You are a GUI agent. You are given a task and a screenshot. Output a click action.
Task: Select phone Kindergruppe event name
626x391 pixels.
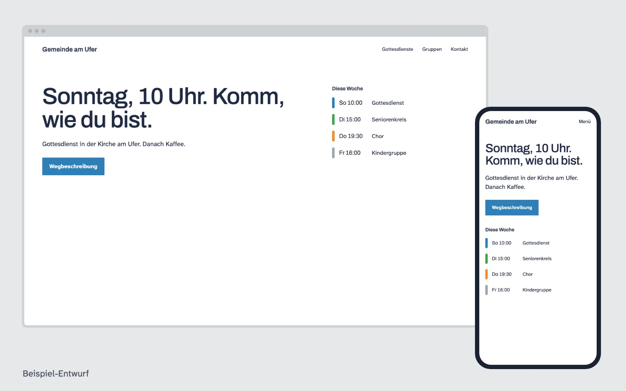[537, 290]
